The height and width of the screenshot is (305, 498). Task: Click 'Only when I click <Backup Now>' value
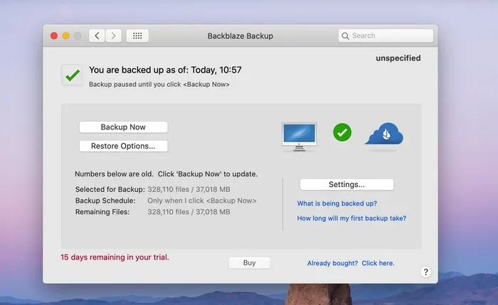point(202,200)
